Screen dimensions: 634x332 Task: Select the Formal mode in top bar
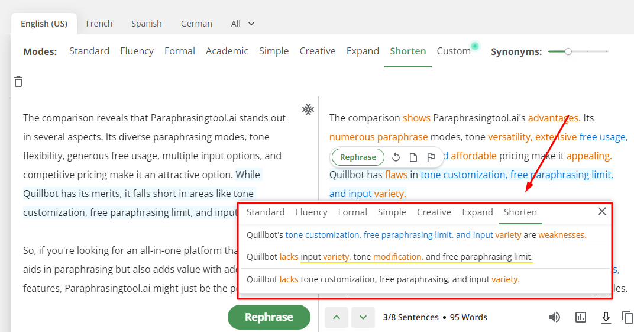[180, 51]
